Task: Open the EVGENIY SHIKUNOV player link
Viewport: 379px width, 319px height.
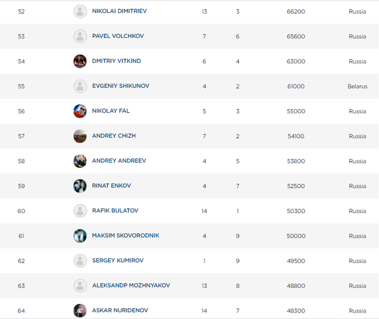Action: coord(121,86)
